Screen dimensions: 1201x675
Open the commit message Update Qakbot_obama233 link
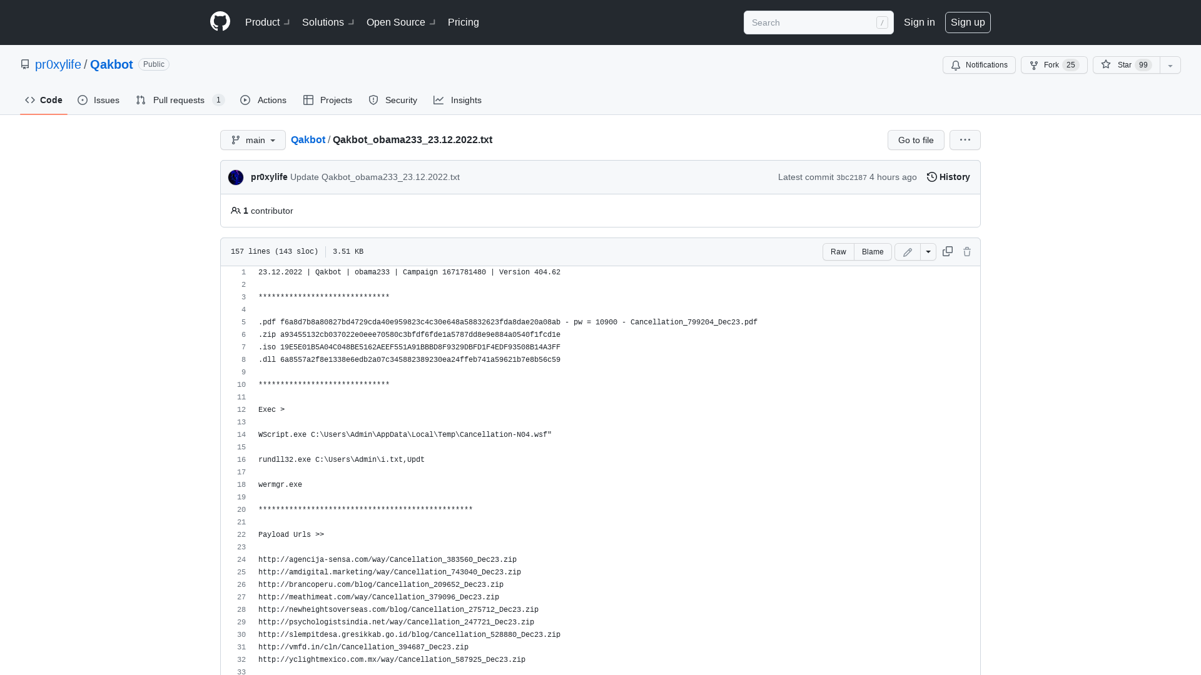coord(375,177)
